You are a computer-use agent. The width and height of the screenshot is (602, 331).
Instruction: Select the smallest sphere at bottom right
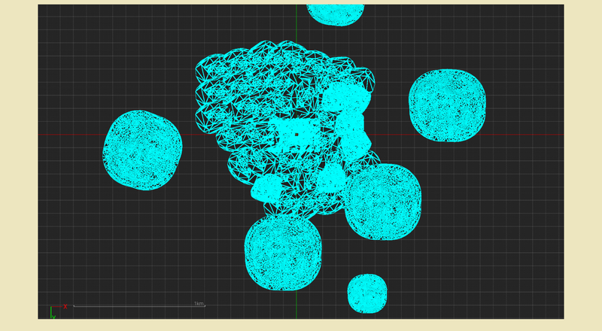[x=367, y=293]
